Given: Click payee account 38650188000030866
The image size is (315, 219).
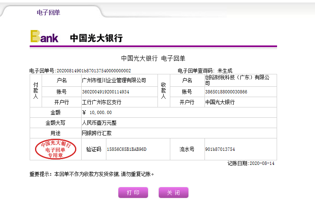Looking at the screenshot, I should [x=226, y=92].
